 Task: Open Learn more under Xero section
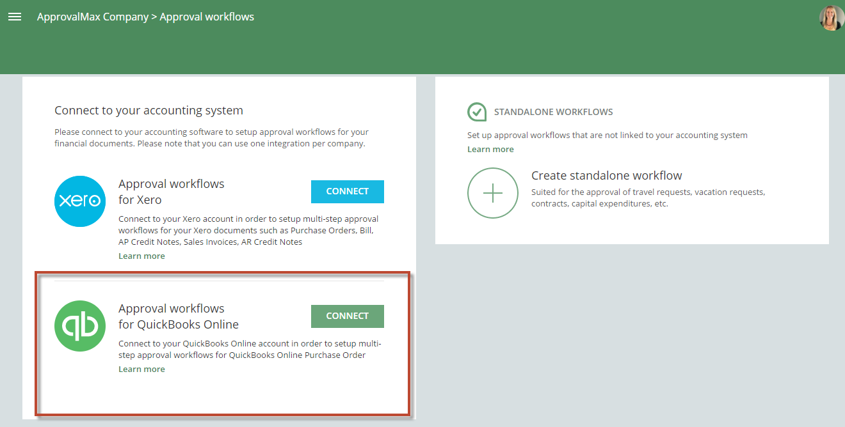coord(141,256)
